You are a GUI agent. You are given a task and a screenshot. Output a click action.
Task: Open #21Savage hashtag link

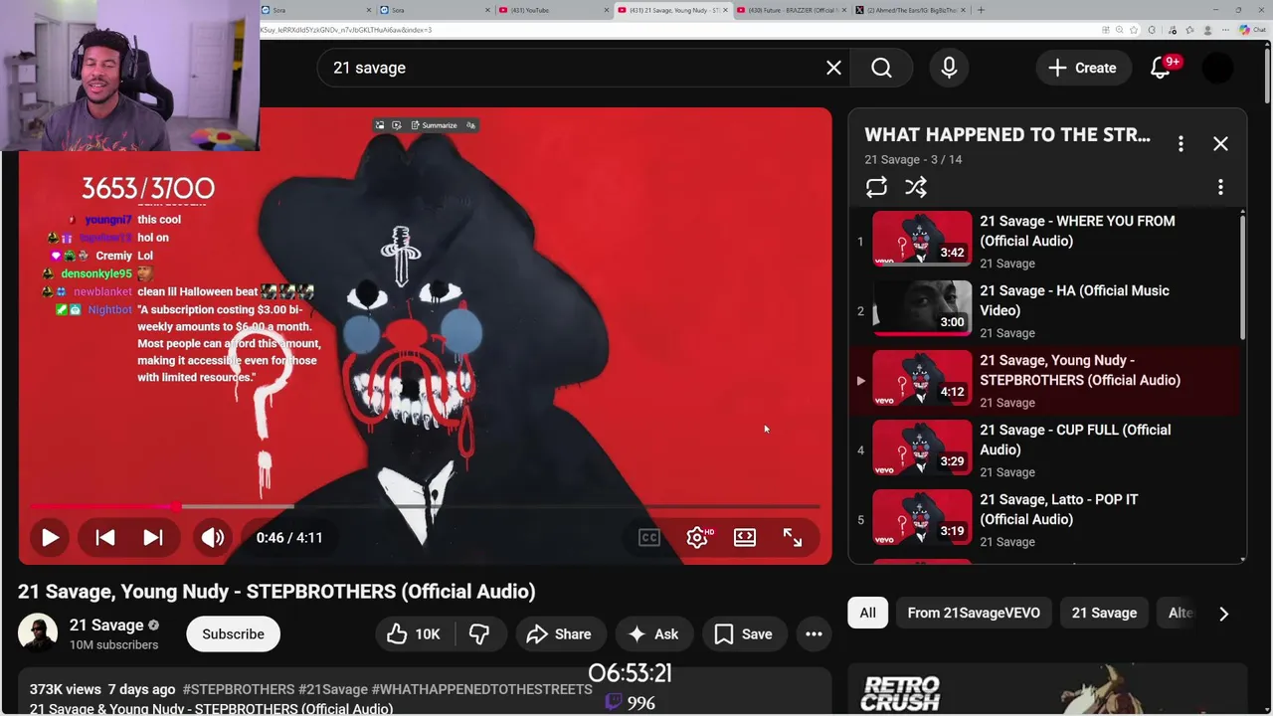click(x=333, y=689)
